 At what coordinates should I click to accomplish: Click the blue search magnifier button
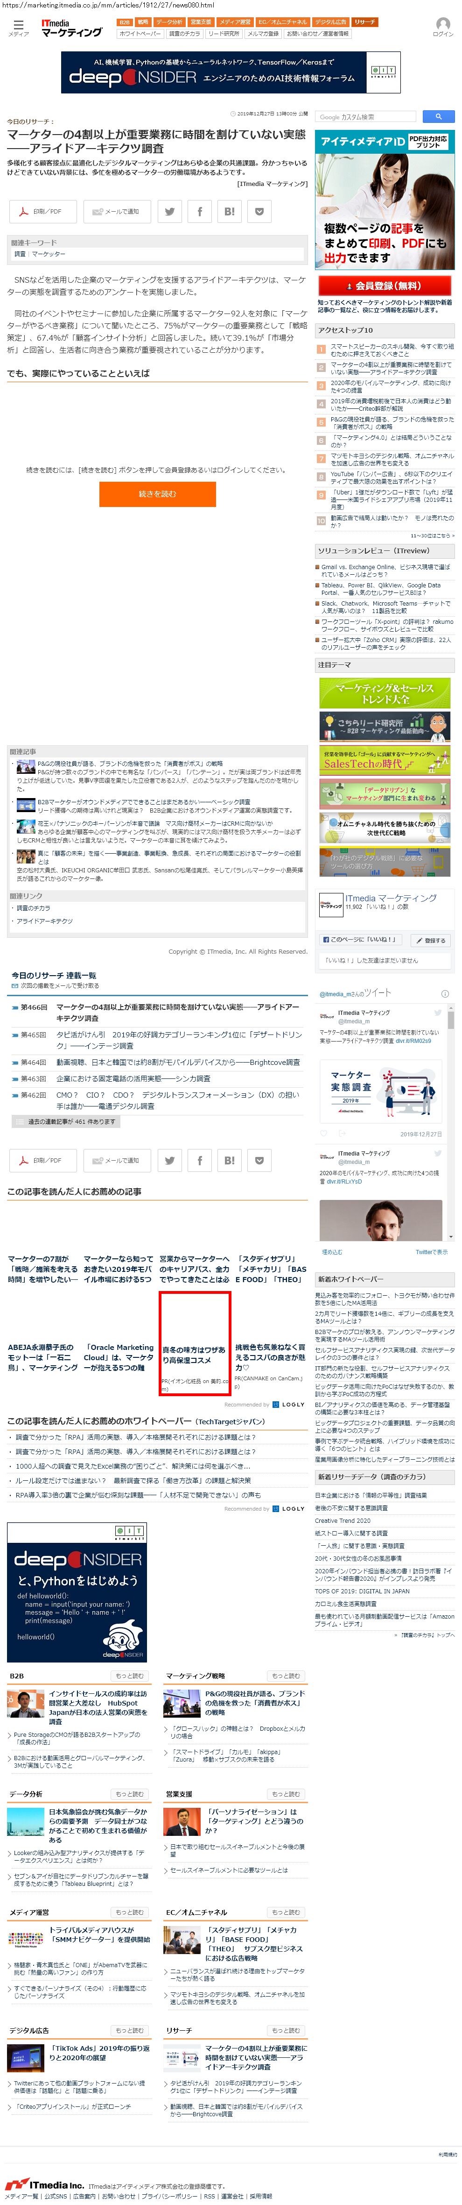pos(438,116)
